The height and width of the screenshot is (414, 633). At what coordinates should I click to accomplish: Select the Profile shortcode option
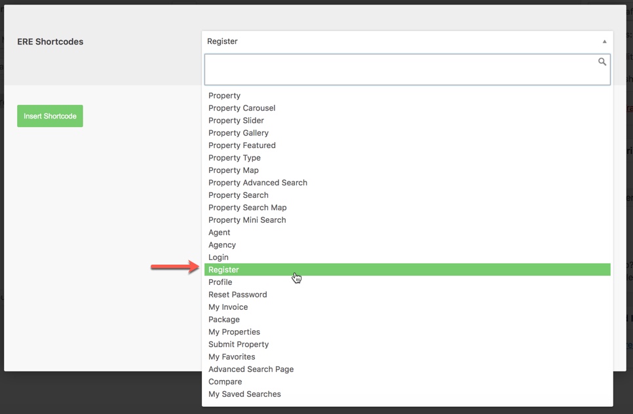tap(408, 282)
